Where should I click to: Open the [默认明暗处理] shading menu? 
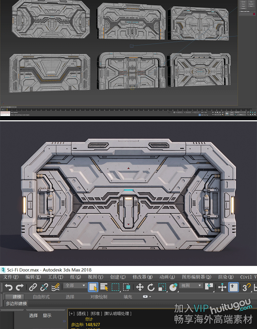point(118,314)
